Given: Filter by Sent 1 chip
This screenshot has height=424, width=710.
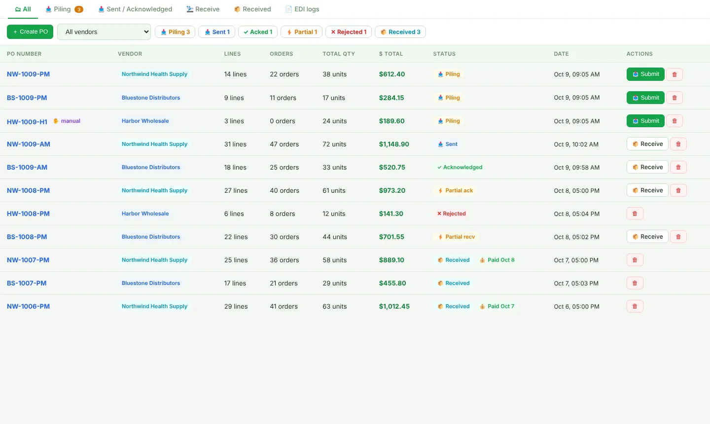Looking at the screenshot, I should click(217, 32).
